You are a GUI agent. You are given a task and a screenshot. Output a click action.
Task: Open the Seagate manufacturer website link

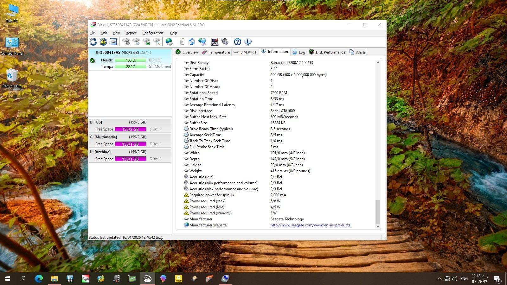(310, 225)
